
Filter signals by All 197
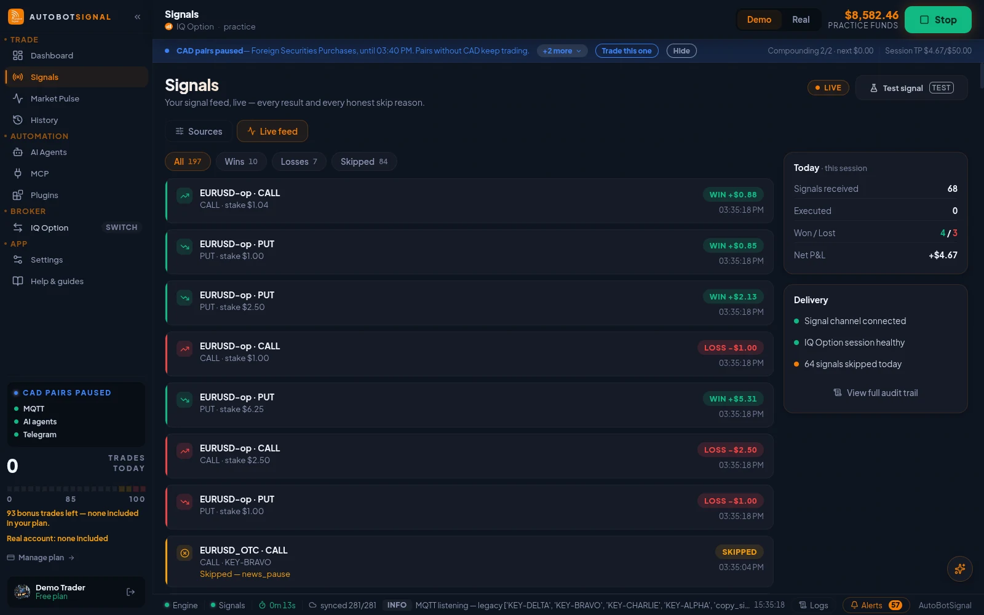(x=188, y=162)
